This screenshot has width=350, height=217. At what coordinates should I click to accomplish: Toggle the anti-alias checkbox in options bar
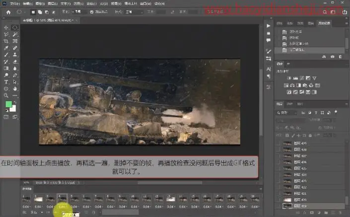[92, 12]
